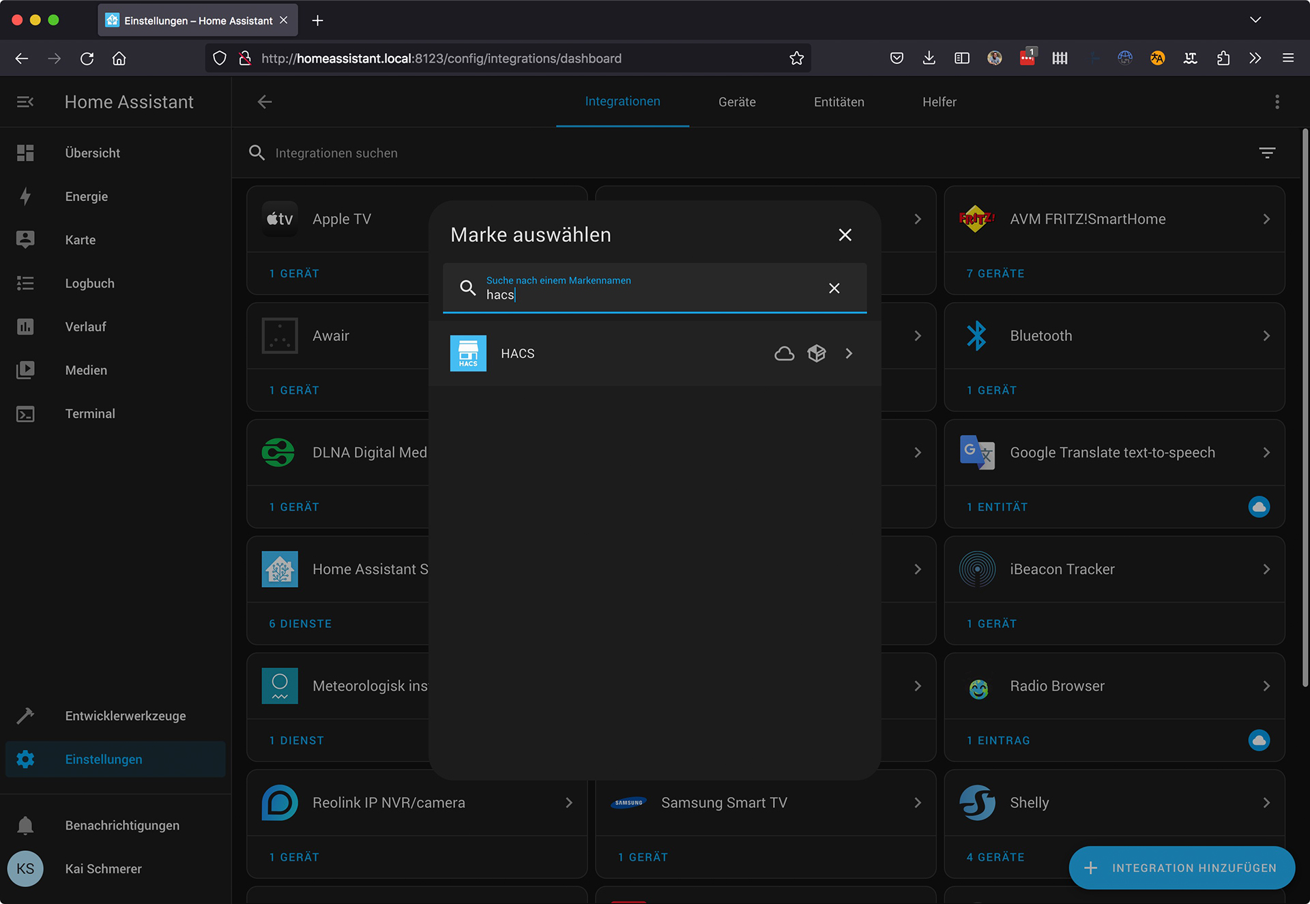Expand the HACS entry chevron
This screenshot has width=1310, height=904.
(x=849, y=353)
